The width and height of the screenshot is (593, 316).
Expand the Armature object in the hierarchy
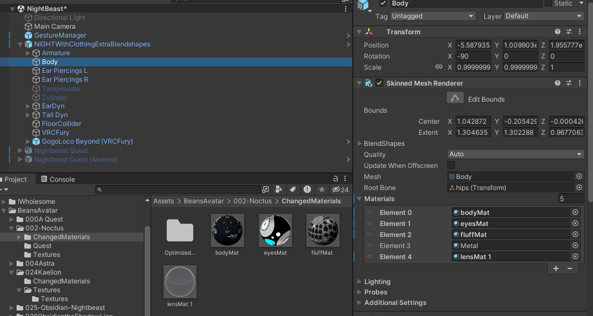[x=28, y=53]
